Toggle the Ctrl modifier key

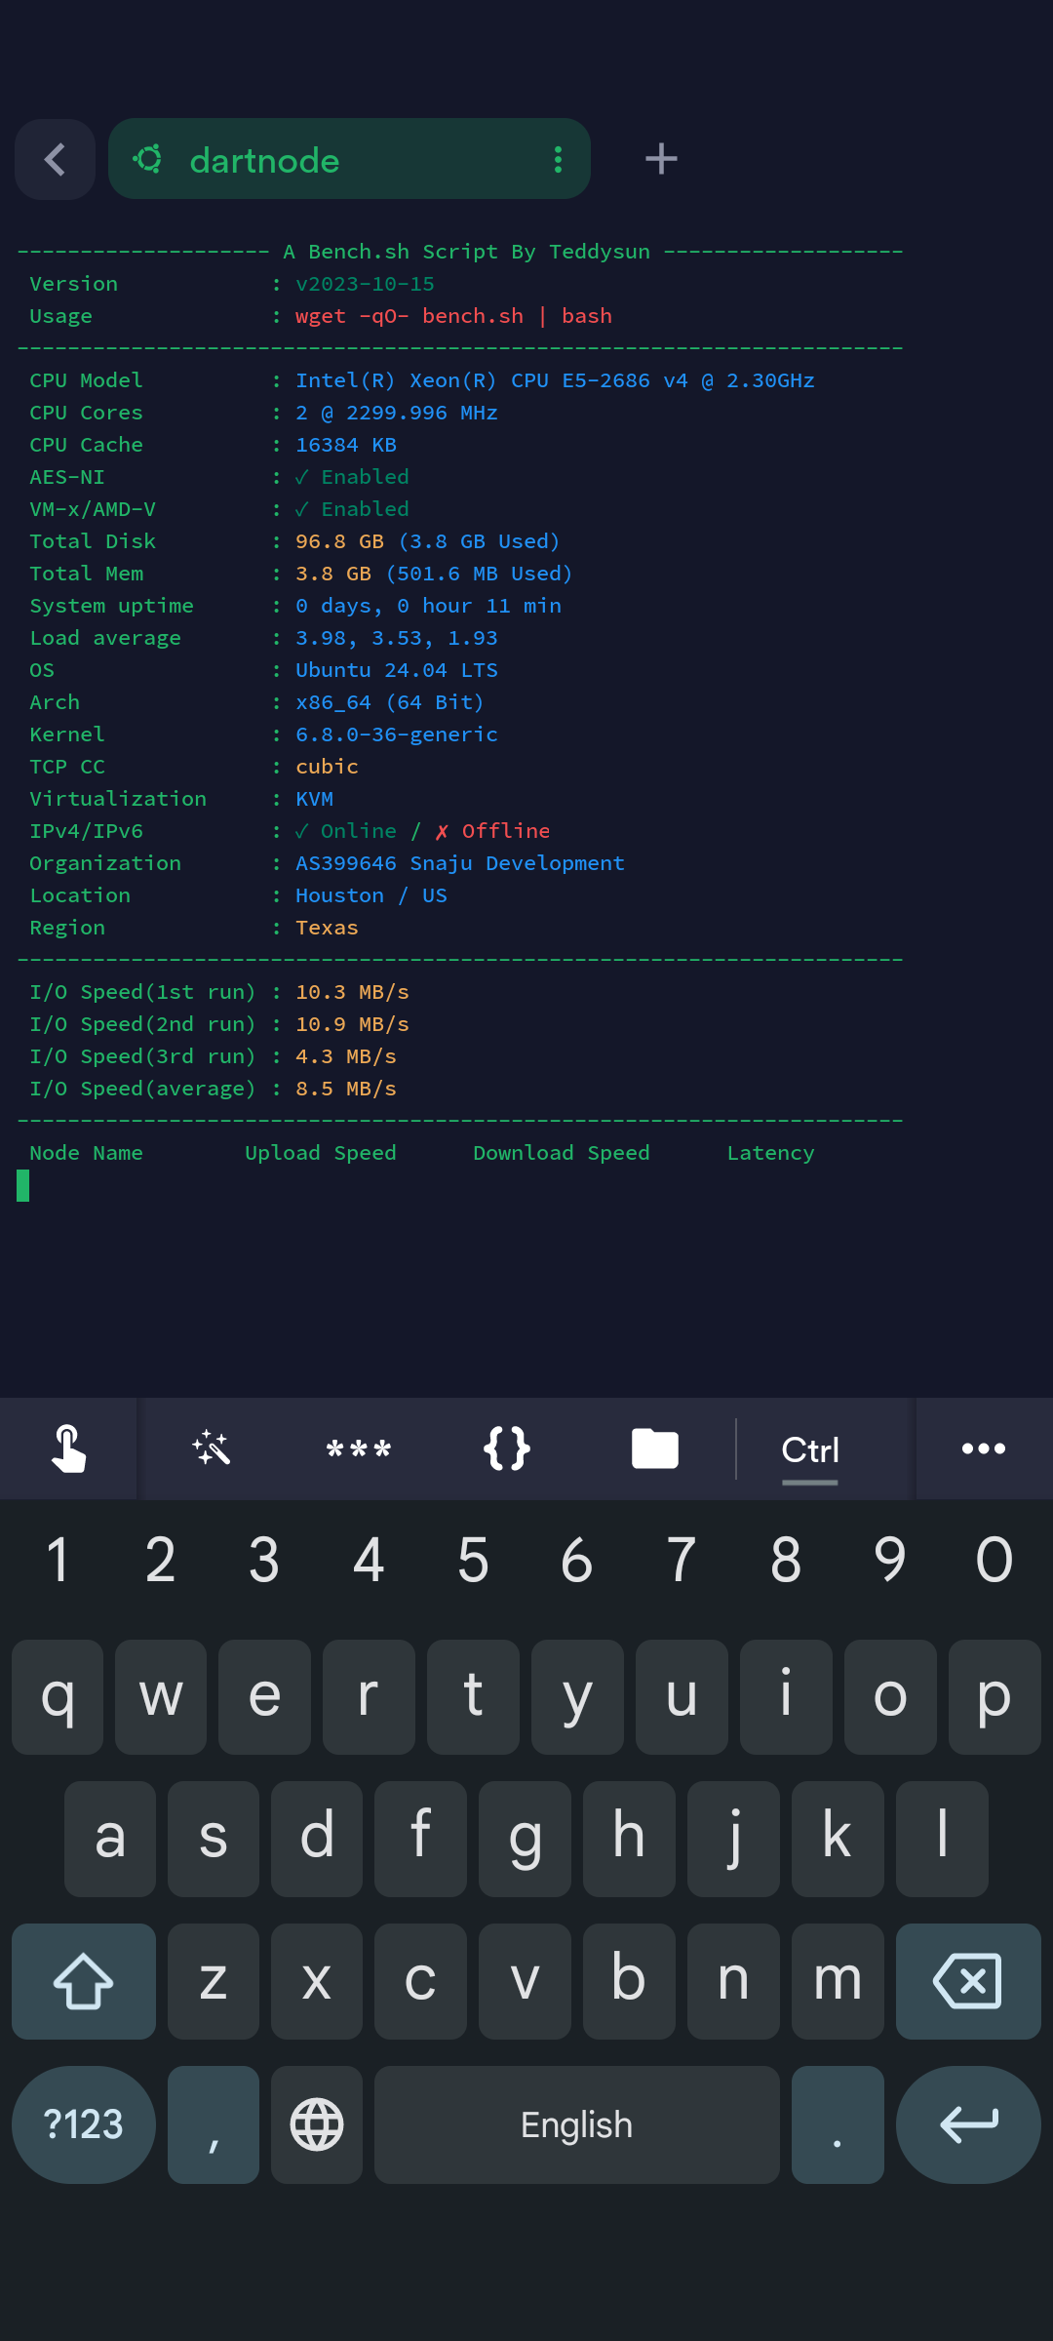pos(810,1450)
